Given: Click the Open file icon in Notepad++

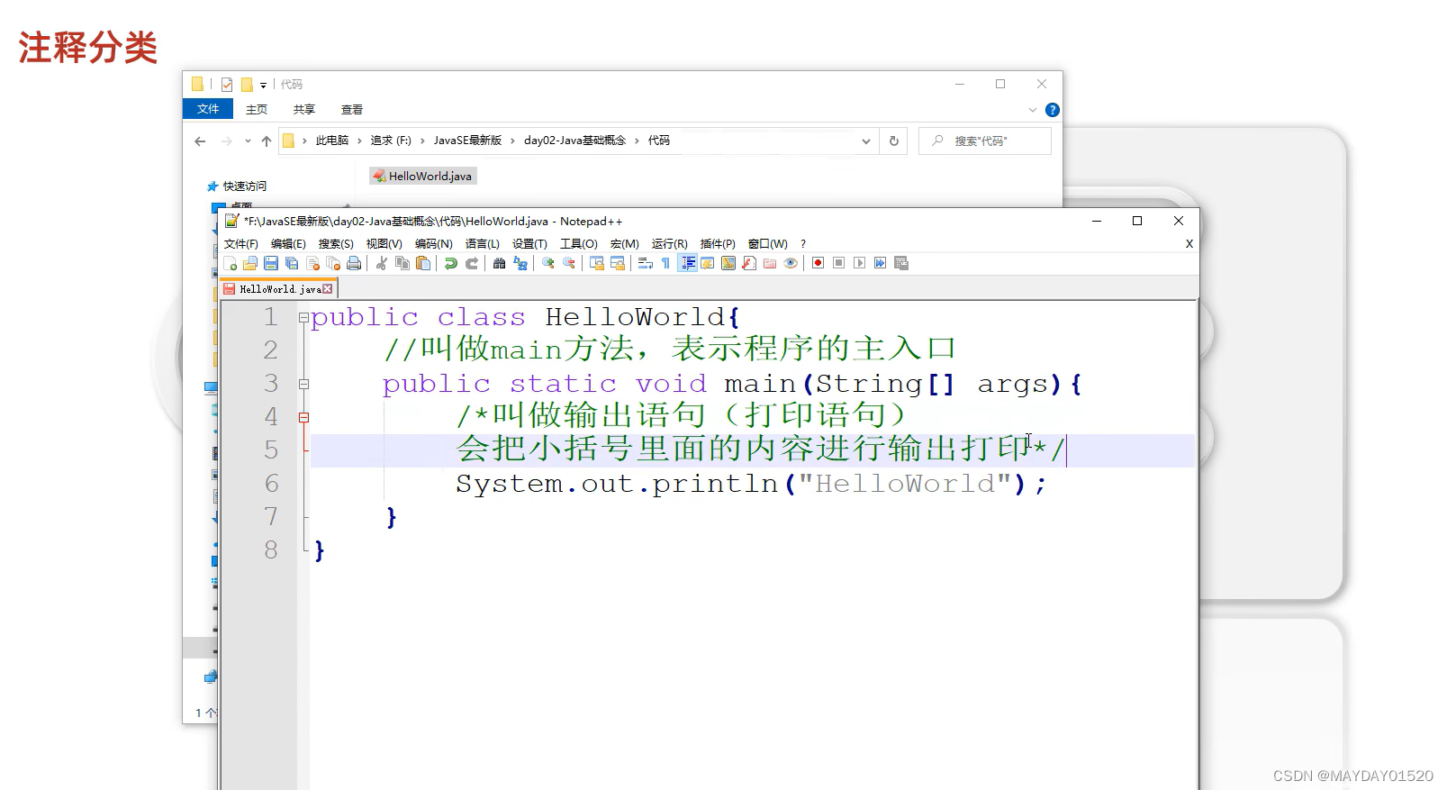Looking at the screenshot, I should 250,263.
